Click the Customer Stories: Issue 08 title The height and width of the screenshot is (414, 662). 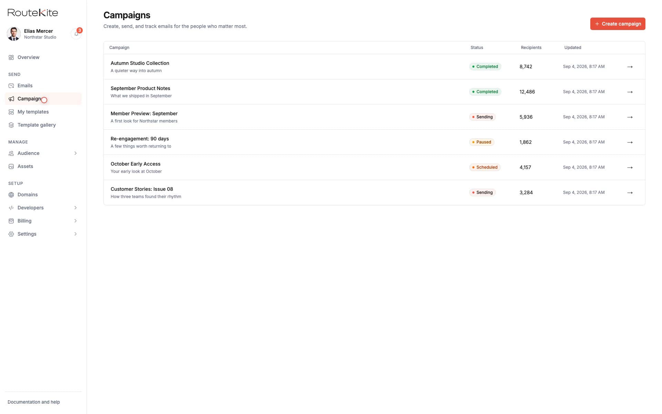point(142,189)
